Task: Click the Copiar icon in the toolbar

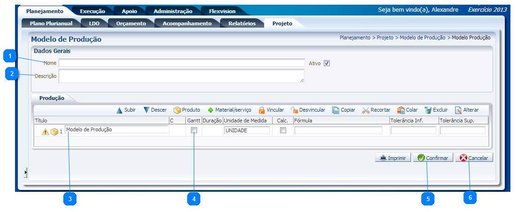Action: (335, 110)
